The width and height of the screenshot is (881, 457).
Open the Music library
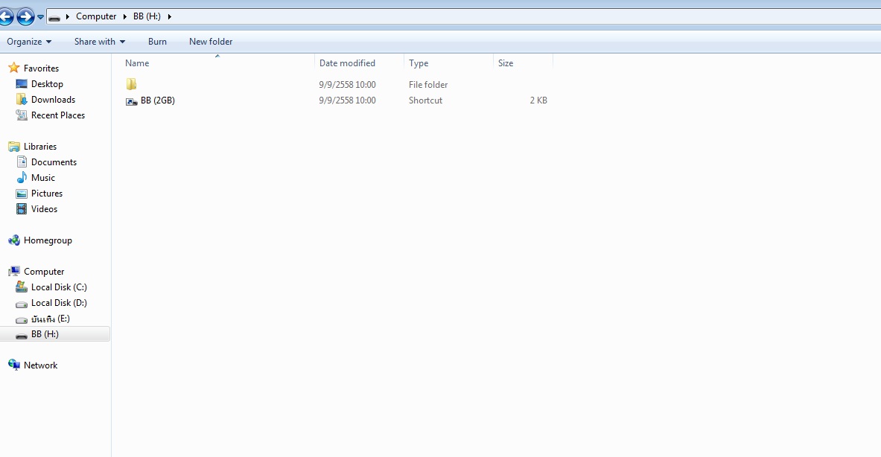[x=43, y=178]
